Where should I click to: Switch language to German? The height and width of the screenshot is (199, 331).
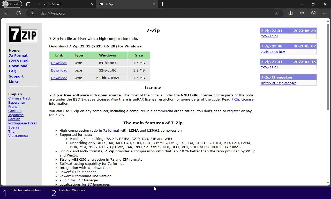point(15,111)
